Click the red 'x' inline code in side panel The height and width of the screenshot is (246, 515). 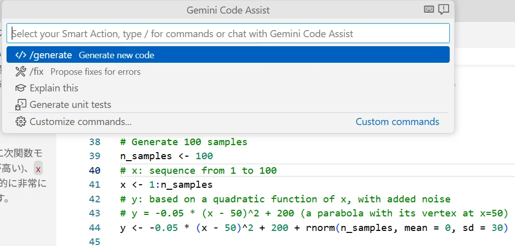[38, 170]
